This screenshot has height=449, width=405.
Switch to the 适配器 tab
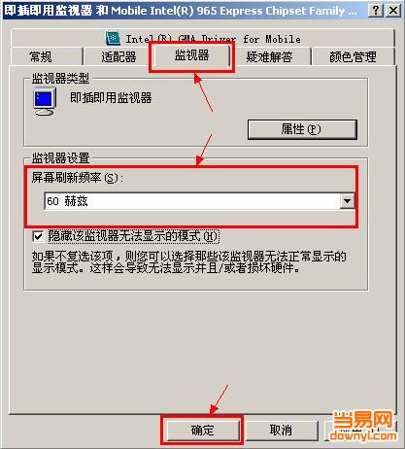click(118, 57)
